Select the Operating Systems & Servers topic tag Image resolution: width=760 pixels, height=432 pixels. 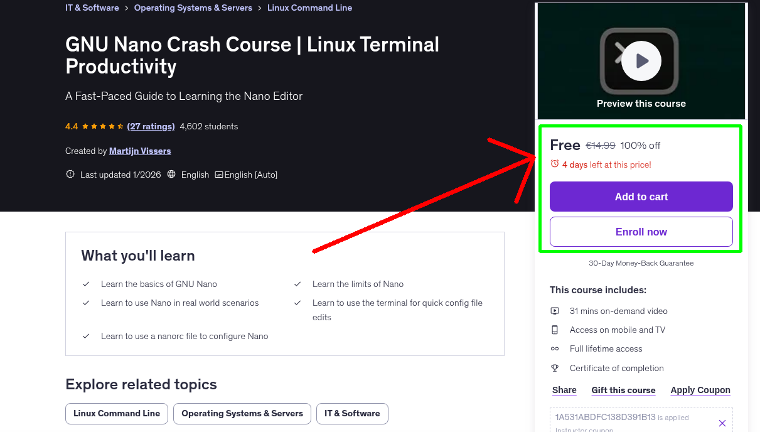coord(242,413)
